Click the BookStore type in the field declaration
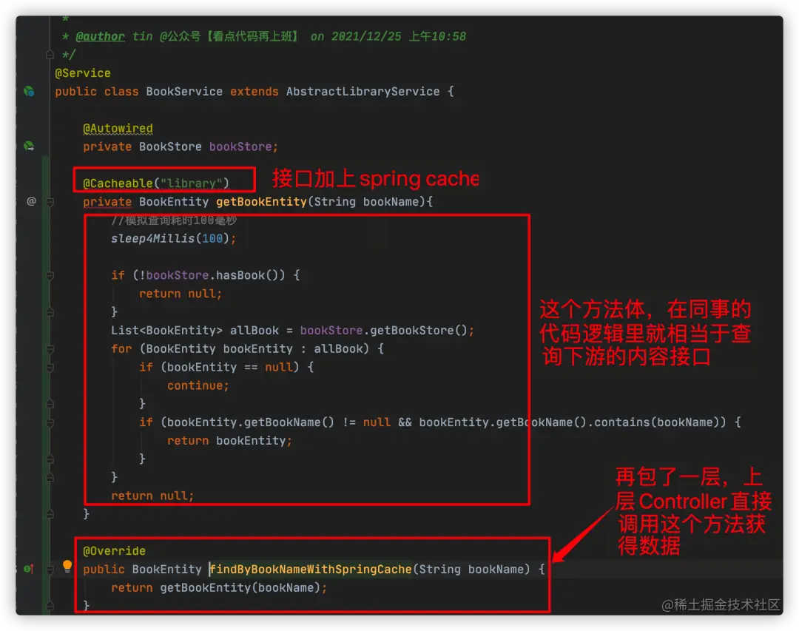This screenshot has width=799, height=631. (170, 146)
